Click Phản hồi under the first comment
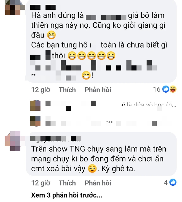This screenshot has width=182, height=202. tap(98, 90)
